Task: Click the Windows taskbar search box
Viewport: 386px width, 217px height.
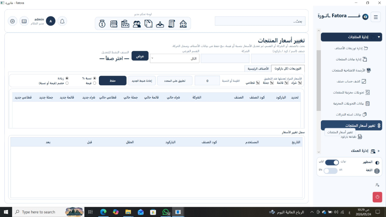Action: click(48, 212)
